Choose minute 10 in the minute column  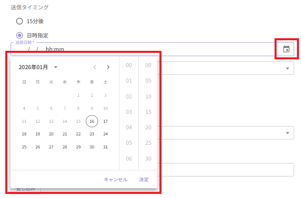coord(148,96)
